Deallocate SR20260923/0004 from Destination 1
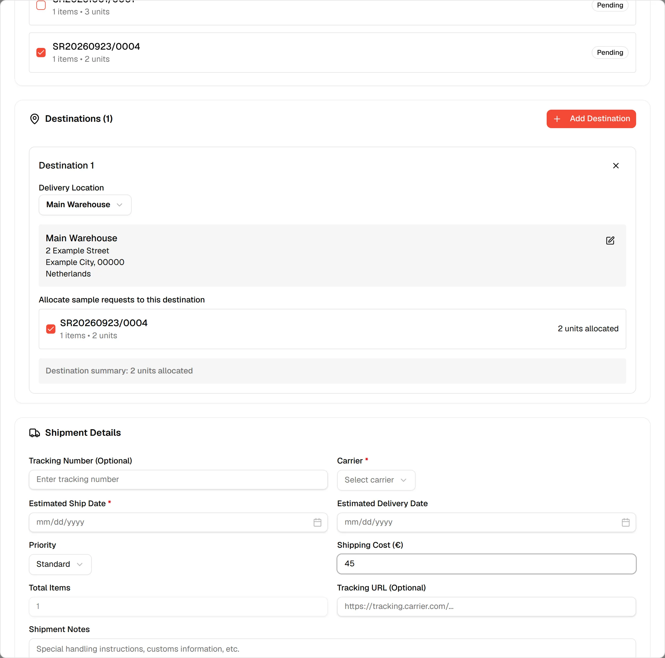The height and width of the screenshot is (658, 665). [x=51, y=329]
